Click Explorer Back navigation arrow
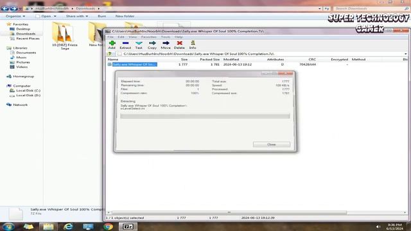 pos(4,8)
